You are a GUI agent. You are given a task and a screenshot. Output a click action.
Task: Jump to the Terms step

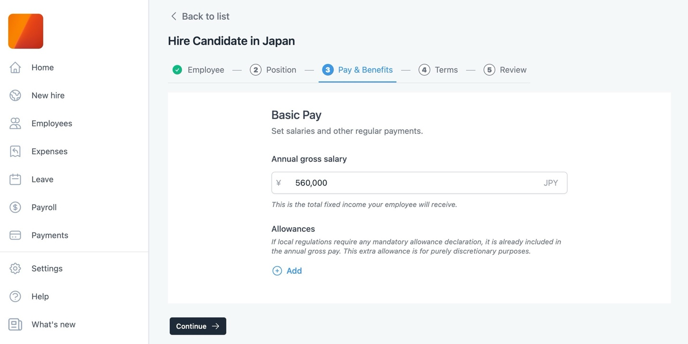(438, 70)
